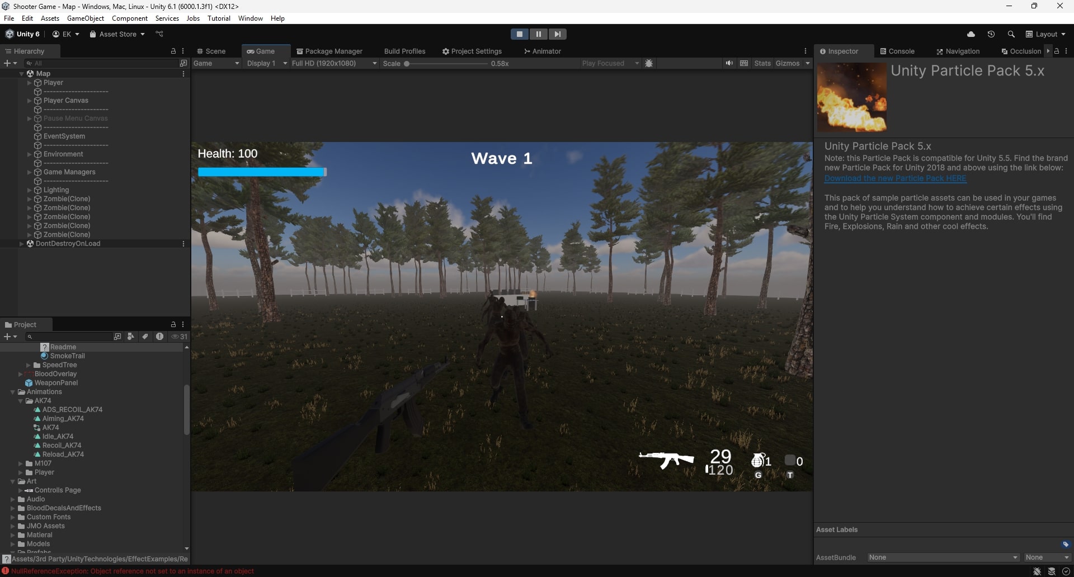Expand the Player object in Hierarchy
Viewport: 1074px width, 577px height.
(30, 83)
